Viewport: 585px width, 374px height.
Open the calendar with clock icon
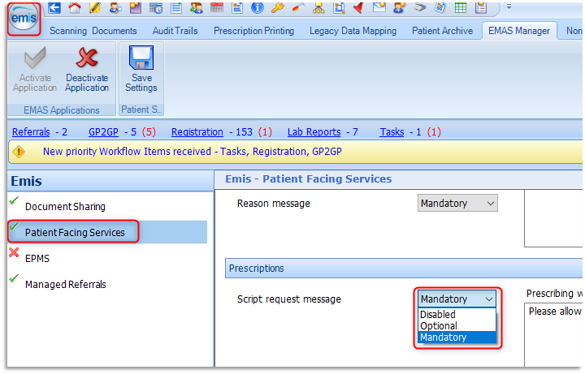[155, 7]
